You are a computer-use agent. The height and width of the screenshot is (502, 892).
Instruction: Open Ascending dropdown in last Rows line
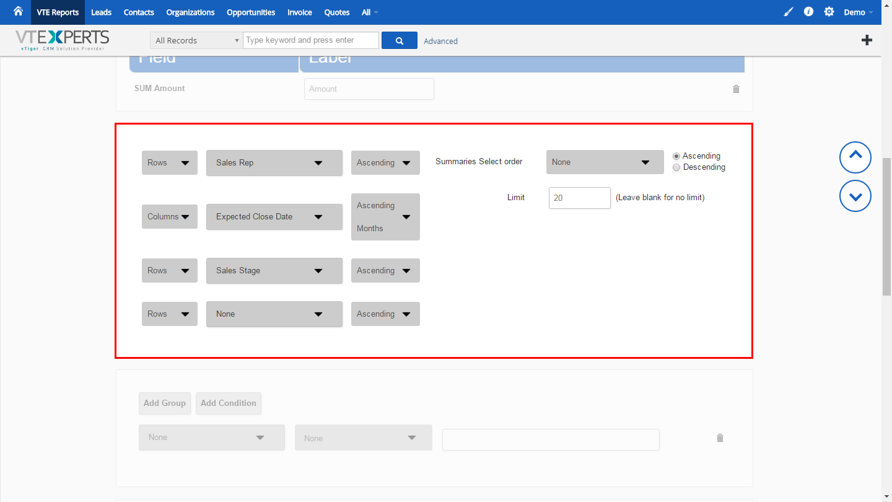click(385, 314)
